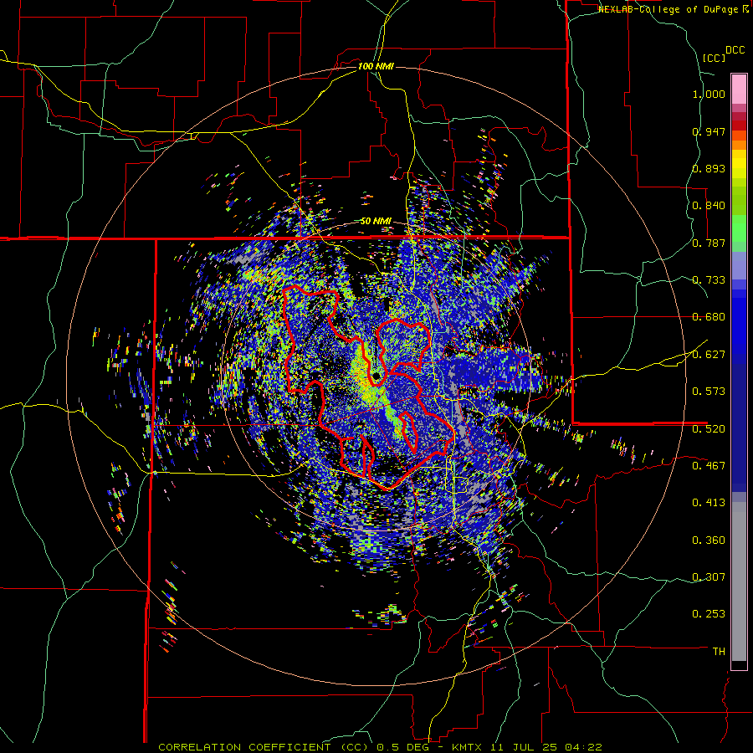Click the 0.520 scale value
Image resolution: width=753 pixels, height=753 pixels.
[709, 428]
